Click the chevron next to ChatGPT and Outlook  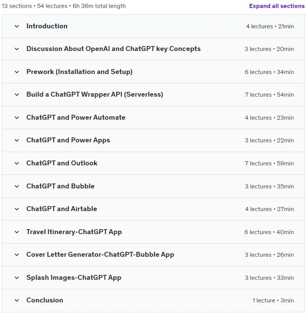17,163
